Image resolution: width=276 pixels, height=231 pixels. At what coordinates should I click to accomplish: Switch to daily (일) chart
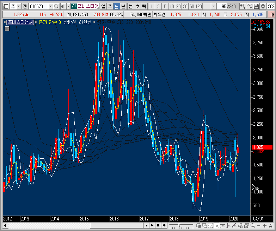coord(103,6)
